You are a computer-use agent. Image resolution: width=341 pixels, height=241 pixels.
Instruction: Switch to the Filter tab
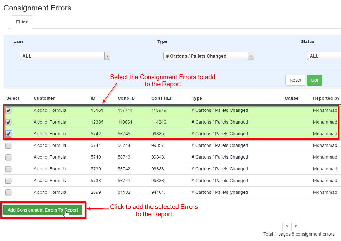[22, 22]
